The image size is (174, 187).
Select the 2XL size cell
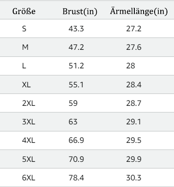[29, 103]
